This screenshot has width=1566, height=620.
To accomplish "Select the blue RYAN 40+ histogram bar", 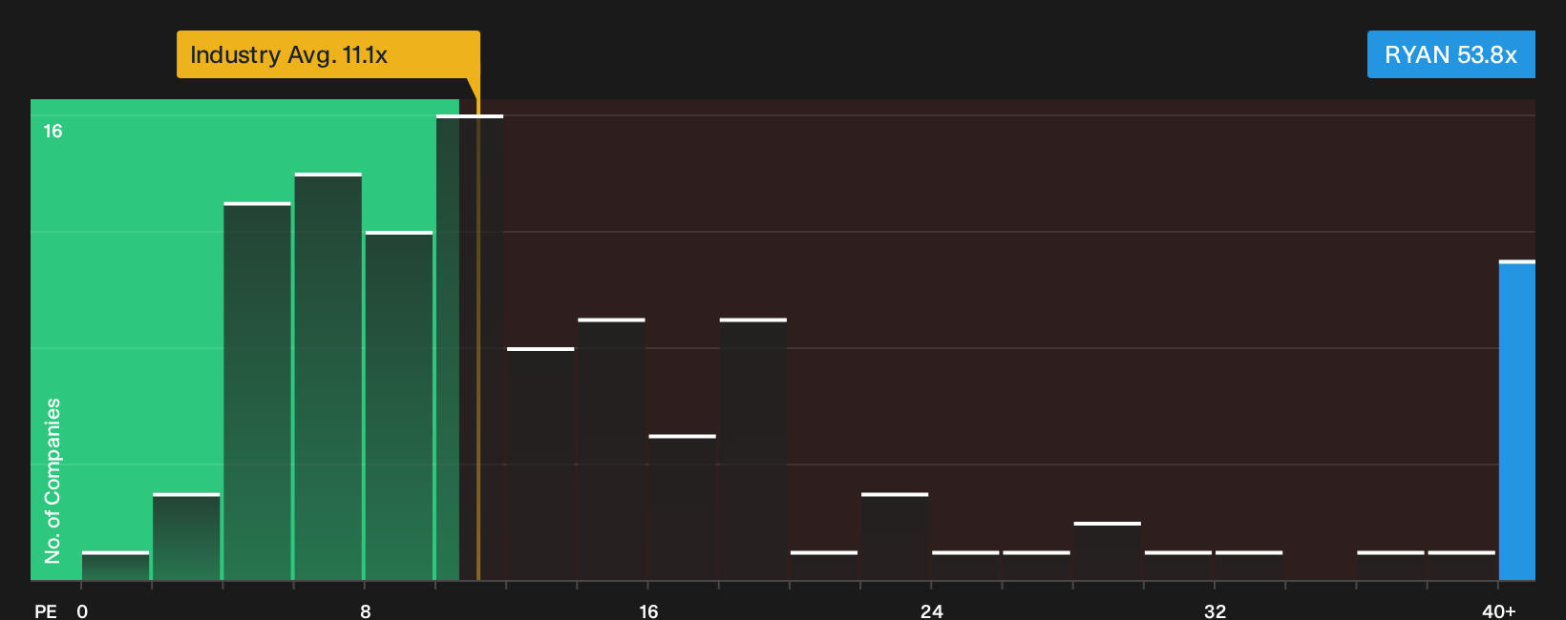I will pos(1517,421).
